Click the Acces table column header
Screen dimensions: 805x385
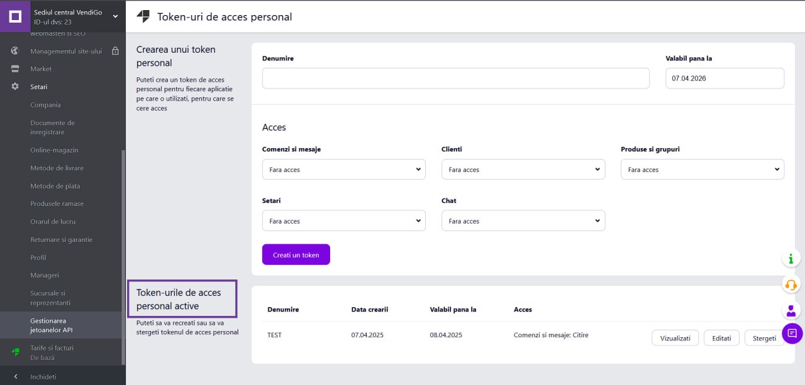pyautogui.click(x=523, y=310)
